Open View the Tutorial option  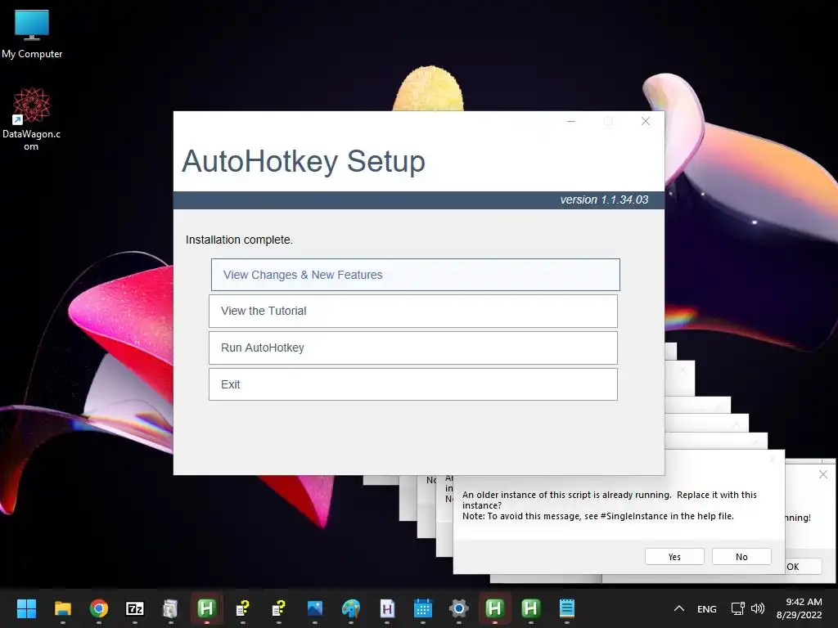pos(413,311)
